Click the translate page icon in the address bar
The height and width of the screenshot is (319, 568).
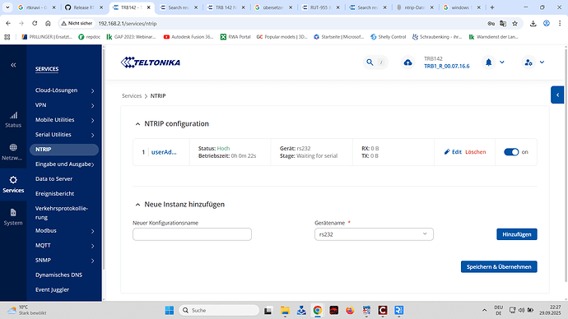tap(503, 24)
